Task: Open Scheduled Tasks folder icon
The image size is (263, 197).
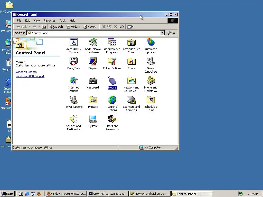Action: click(151, 104)
